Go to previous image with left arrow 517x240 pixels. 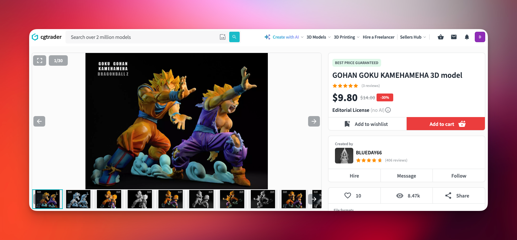point(39,121)
